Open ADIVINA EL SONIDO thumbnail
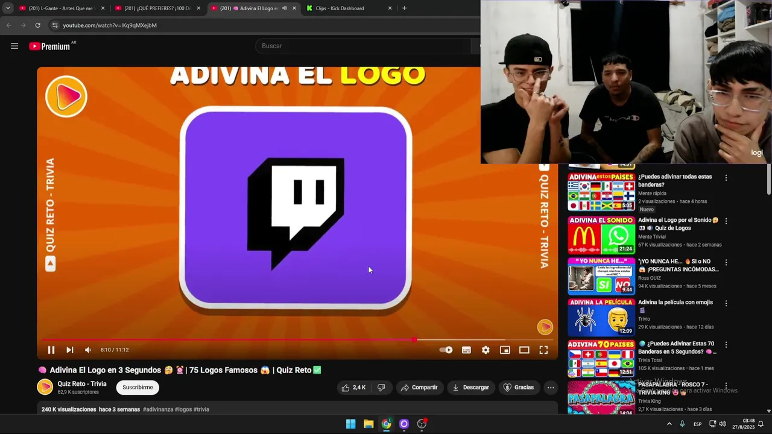 tap(601, 234)
